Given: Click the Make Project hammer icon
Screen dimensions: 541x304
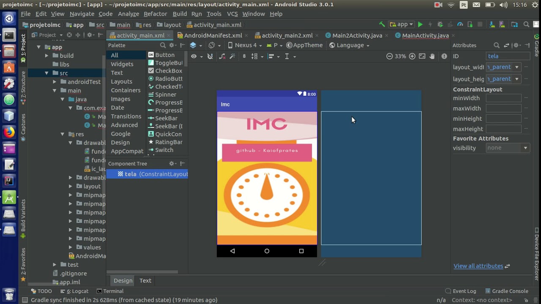Looking at the screenshot, I should 382,24.
